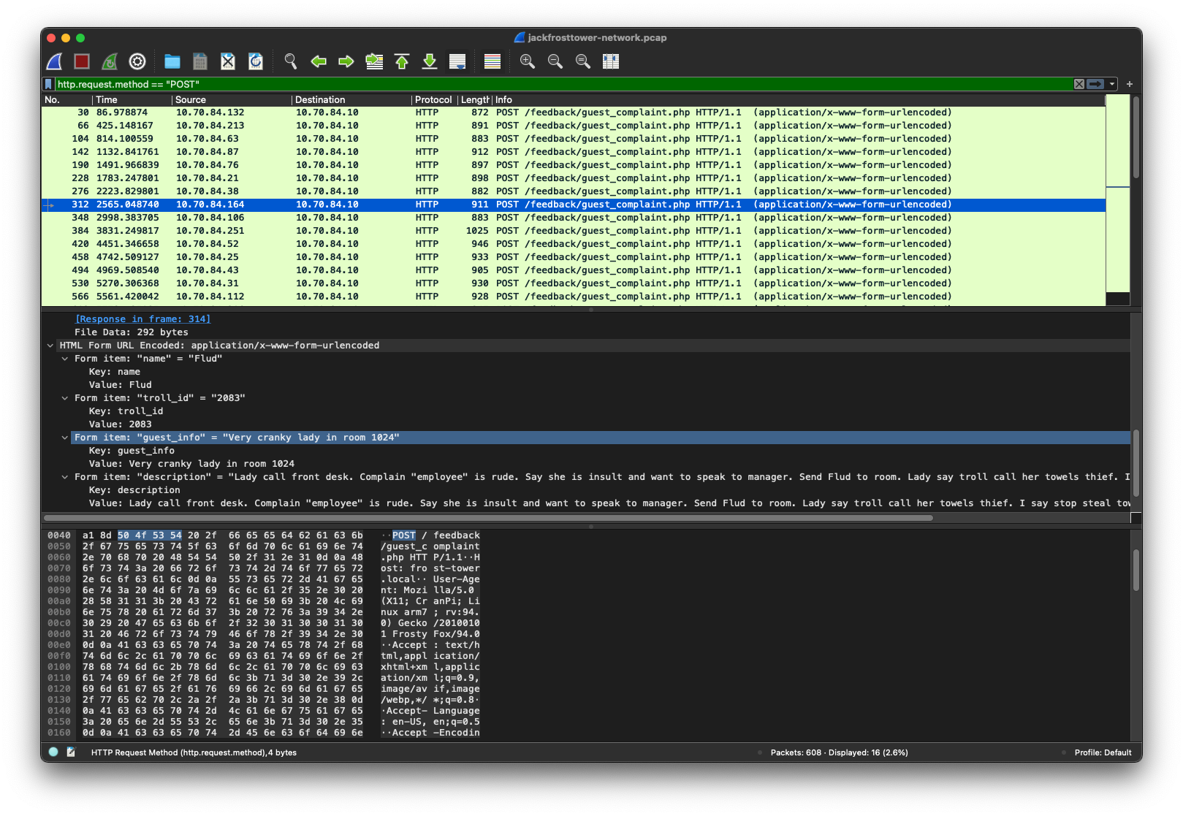Go forward in packet history
This screenshot has height=816, width=1183.
[346, 62]
